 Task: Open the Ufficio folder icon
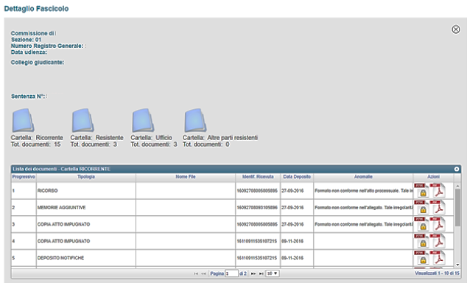(x=143, y=120)
